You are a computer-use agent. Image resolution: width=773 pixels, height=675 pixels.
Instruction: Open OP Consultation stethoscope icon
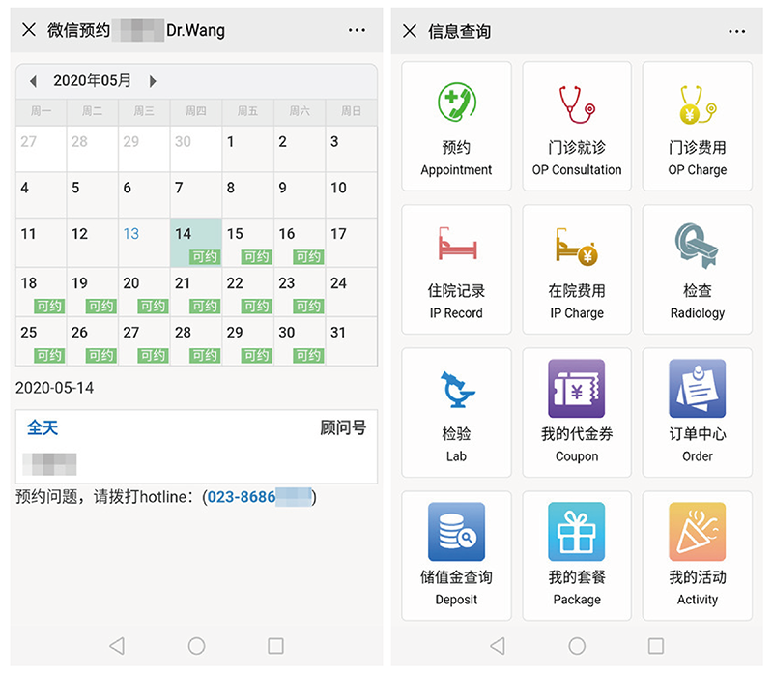click(x=577, y=103)
